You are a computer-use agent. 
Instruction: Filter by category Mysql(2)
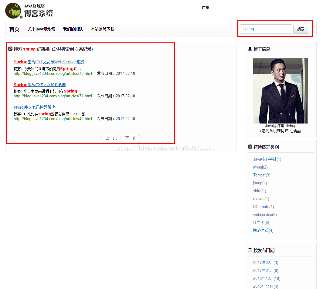pyautogui.click(x=260, y=167)
